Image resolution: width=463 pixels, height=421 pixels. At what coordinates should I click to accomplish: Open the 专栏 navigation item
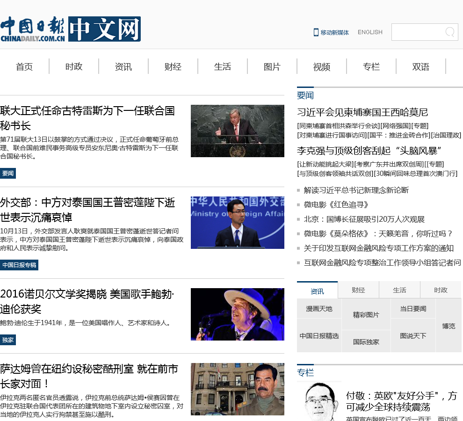(371, 66)
